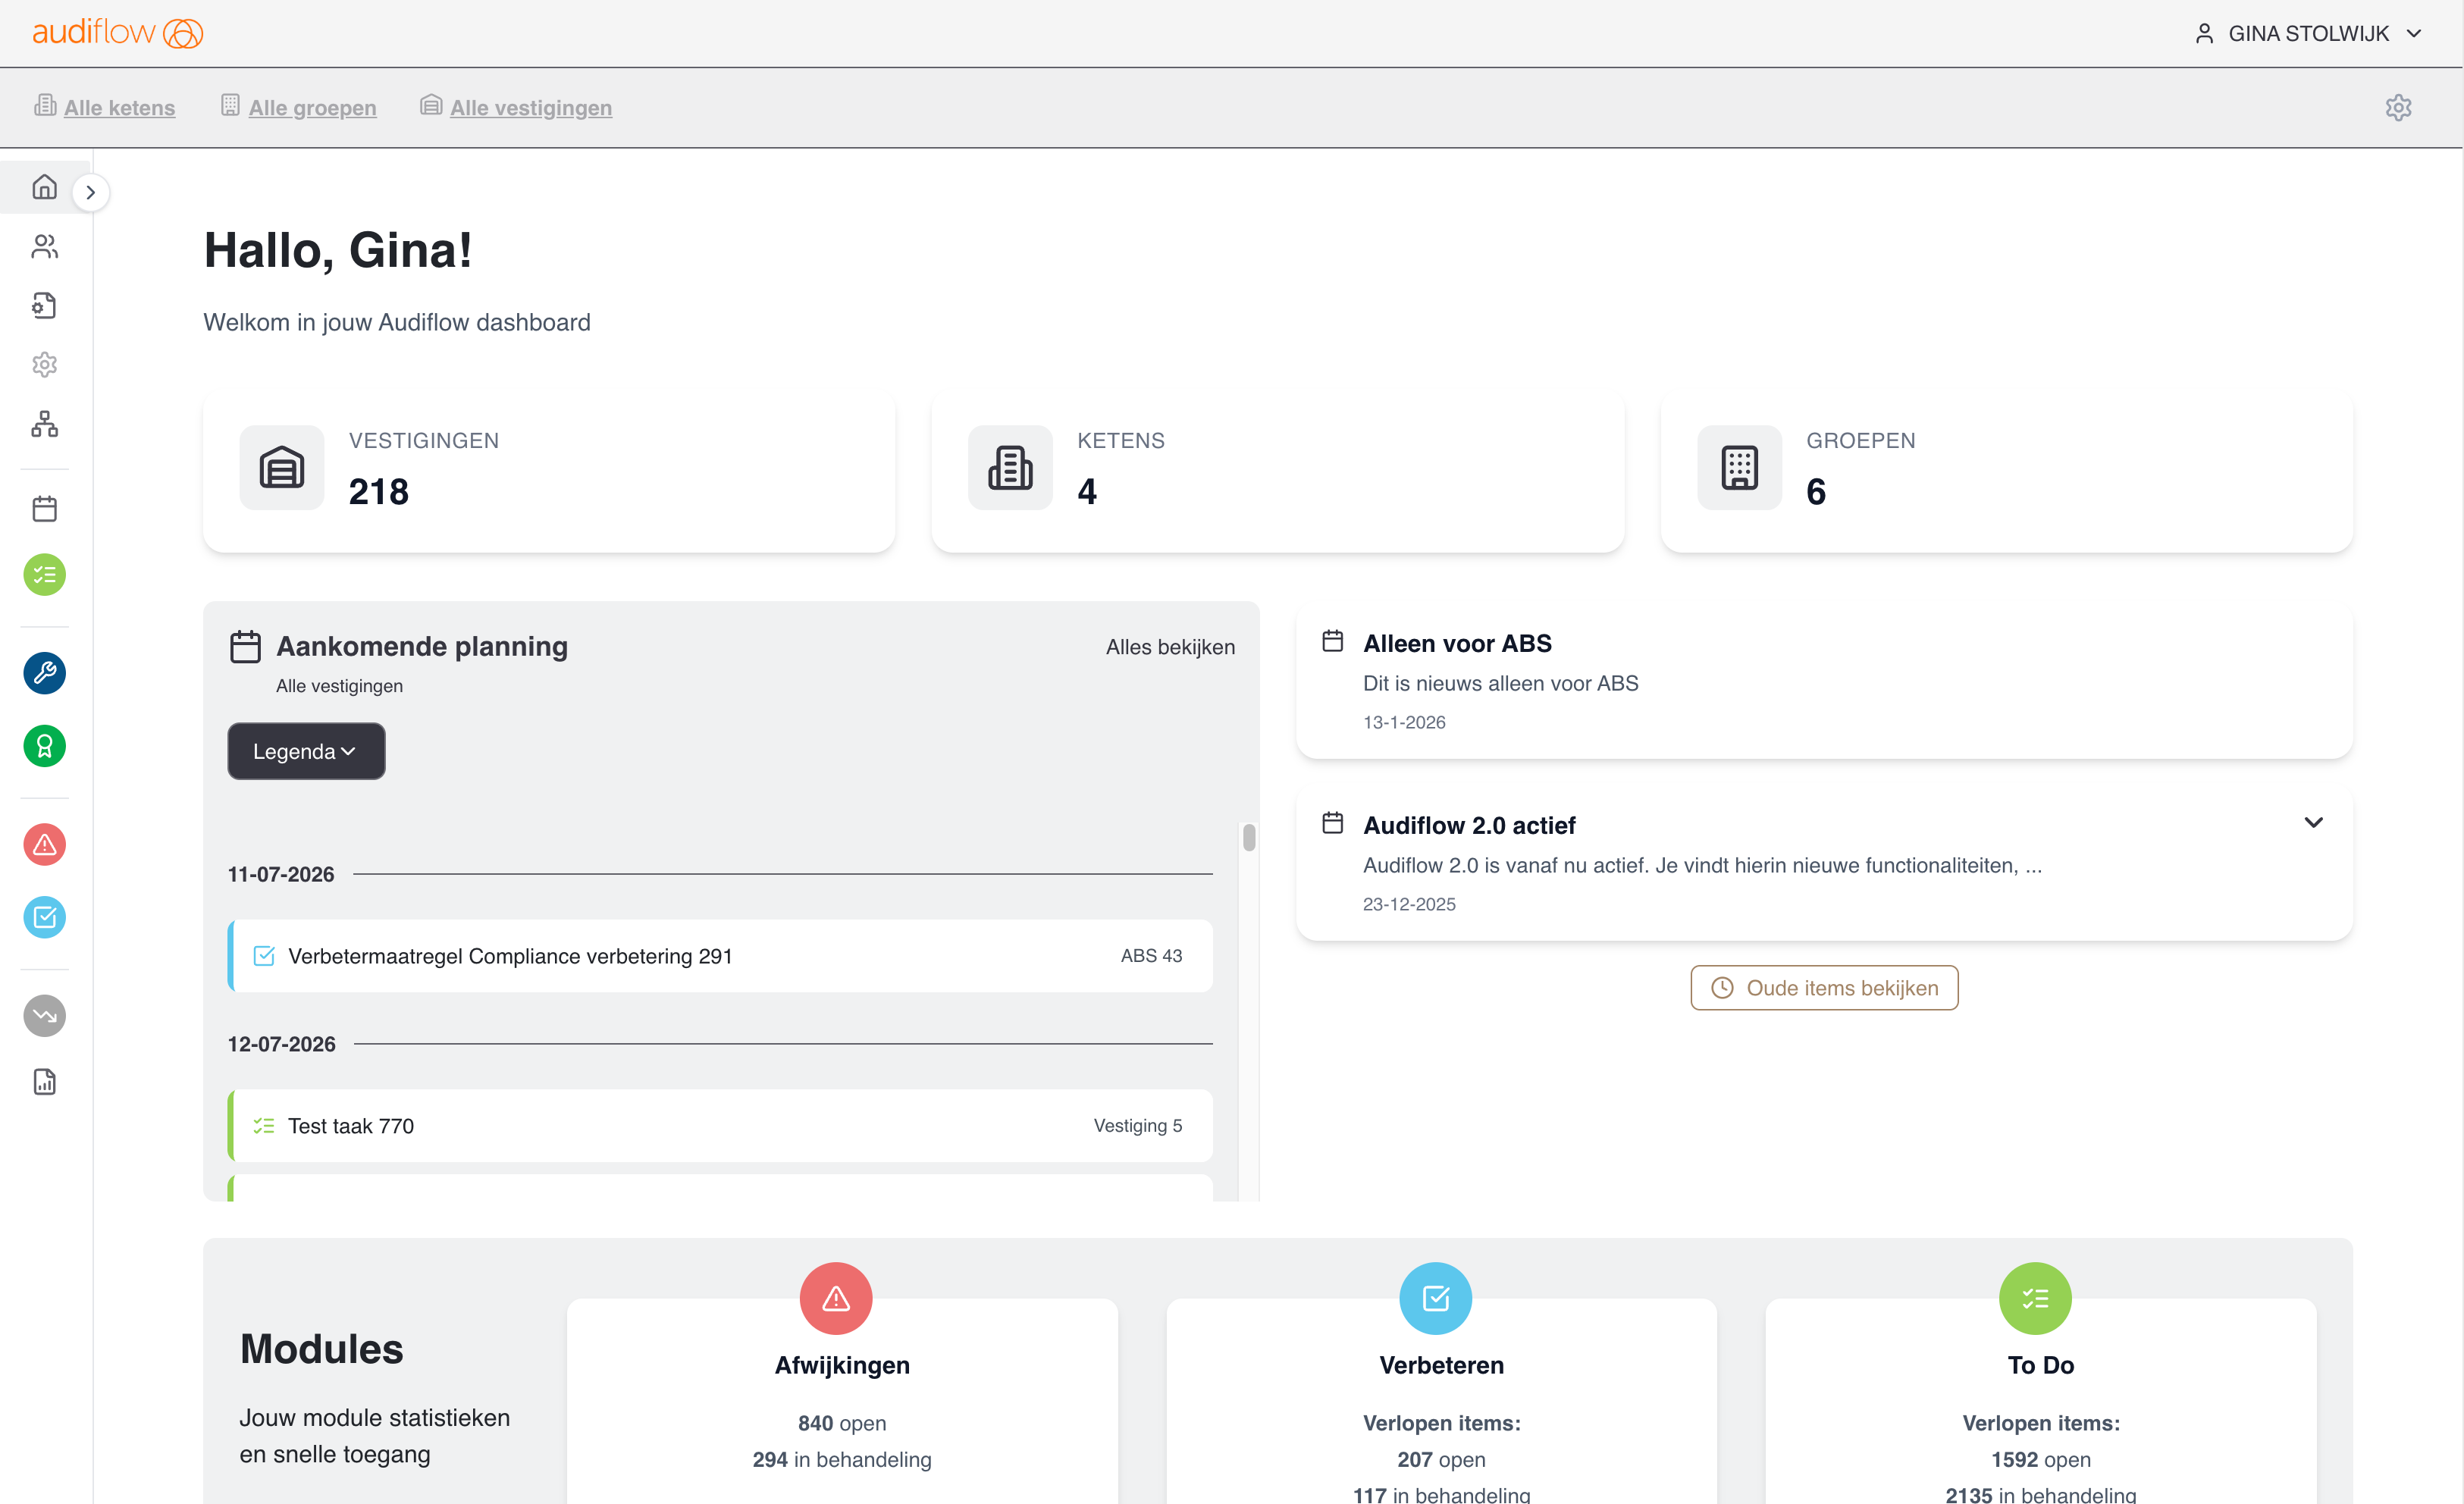Open the green award certificate sidebar icon
The image size is (2464, 1504).
[x=44, y=746]
